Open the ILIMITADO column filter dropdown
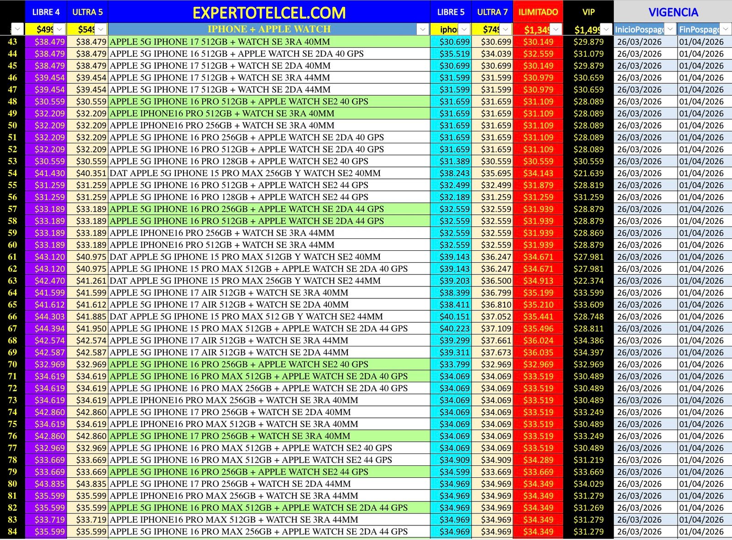The image size is (732, 540). pyautogui.click(x=556, y=29)
